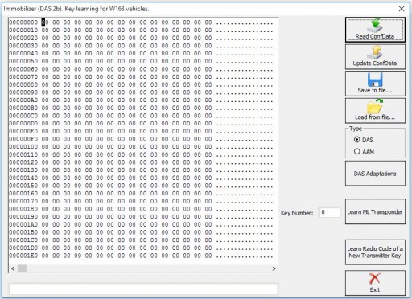Click offset address 000000C0 in hex view
The width and height of the screenshot is (412, 299).
pyautogui.click(x=23, y=116)
